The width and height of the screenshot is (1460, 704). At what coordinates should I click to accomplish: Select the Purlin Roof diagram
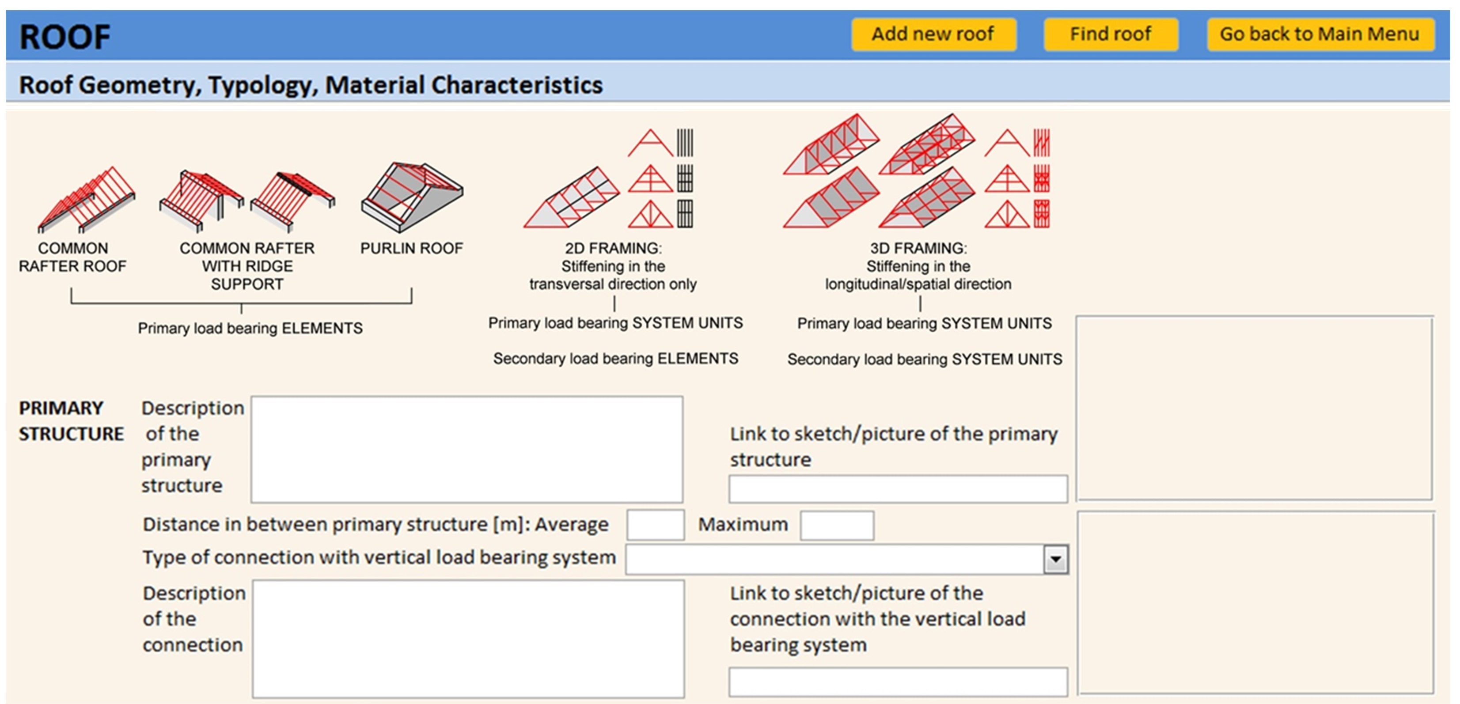[412, 197]
